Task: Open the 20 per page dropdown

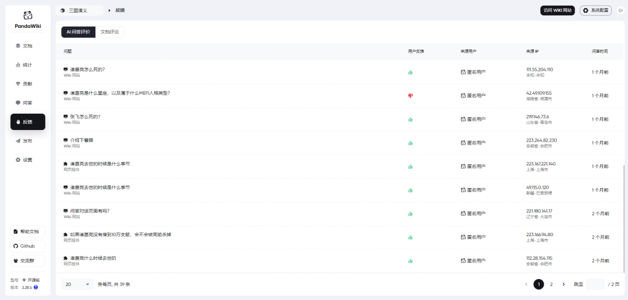Action: (77, 284)
